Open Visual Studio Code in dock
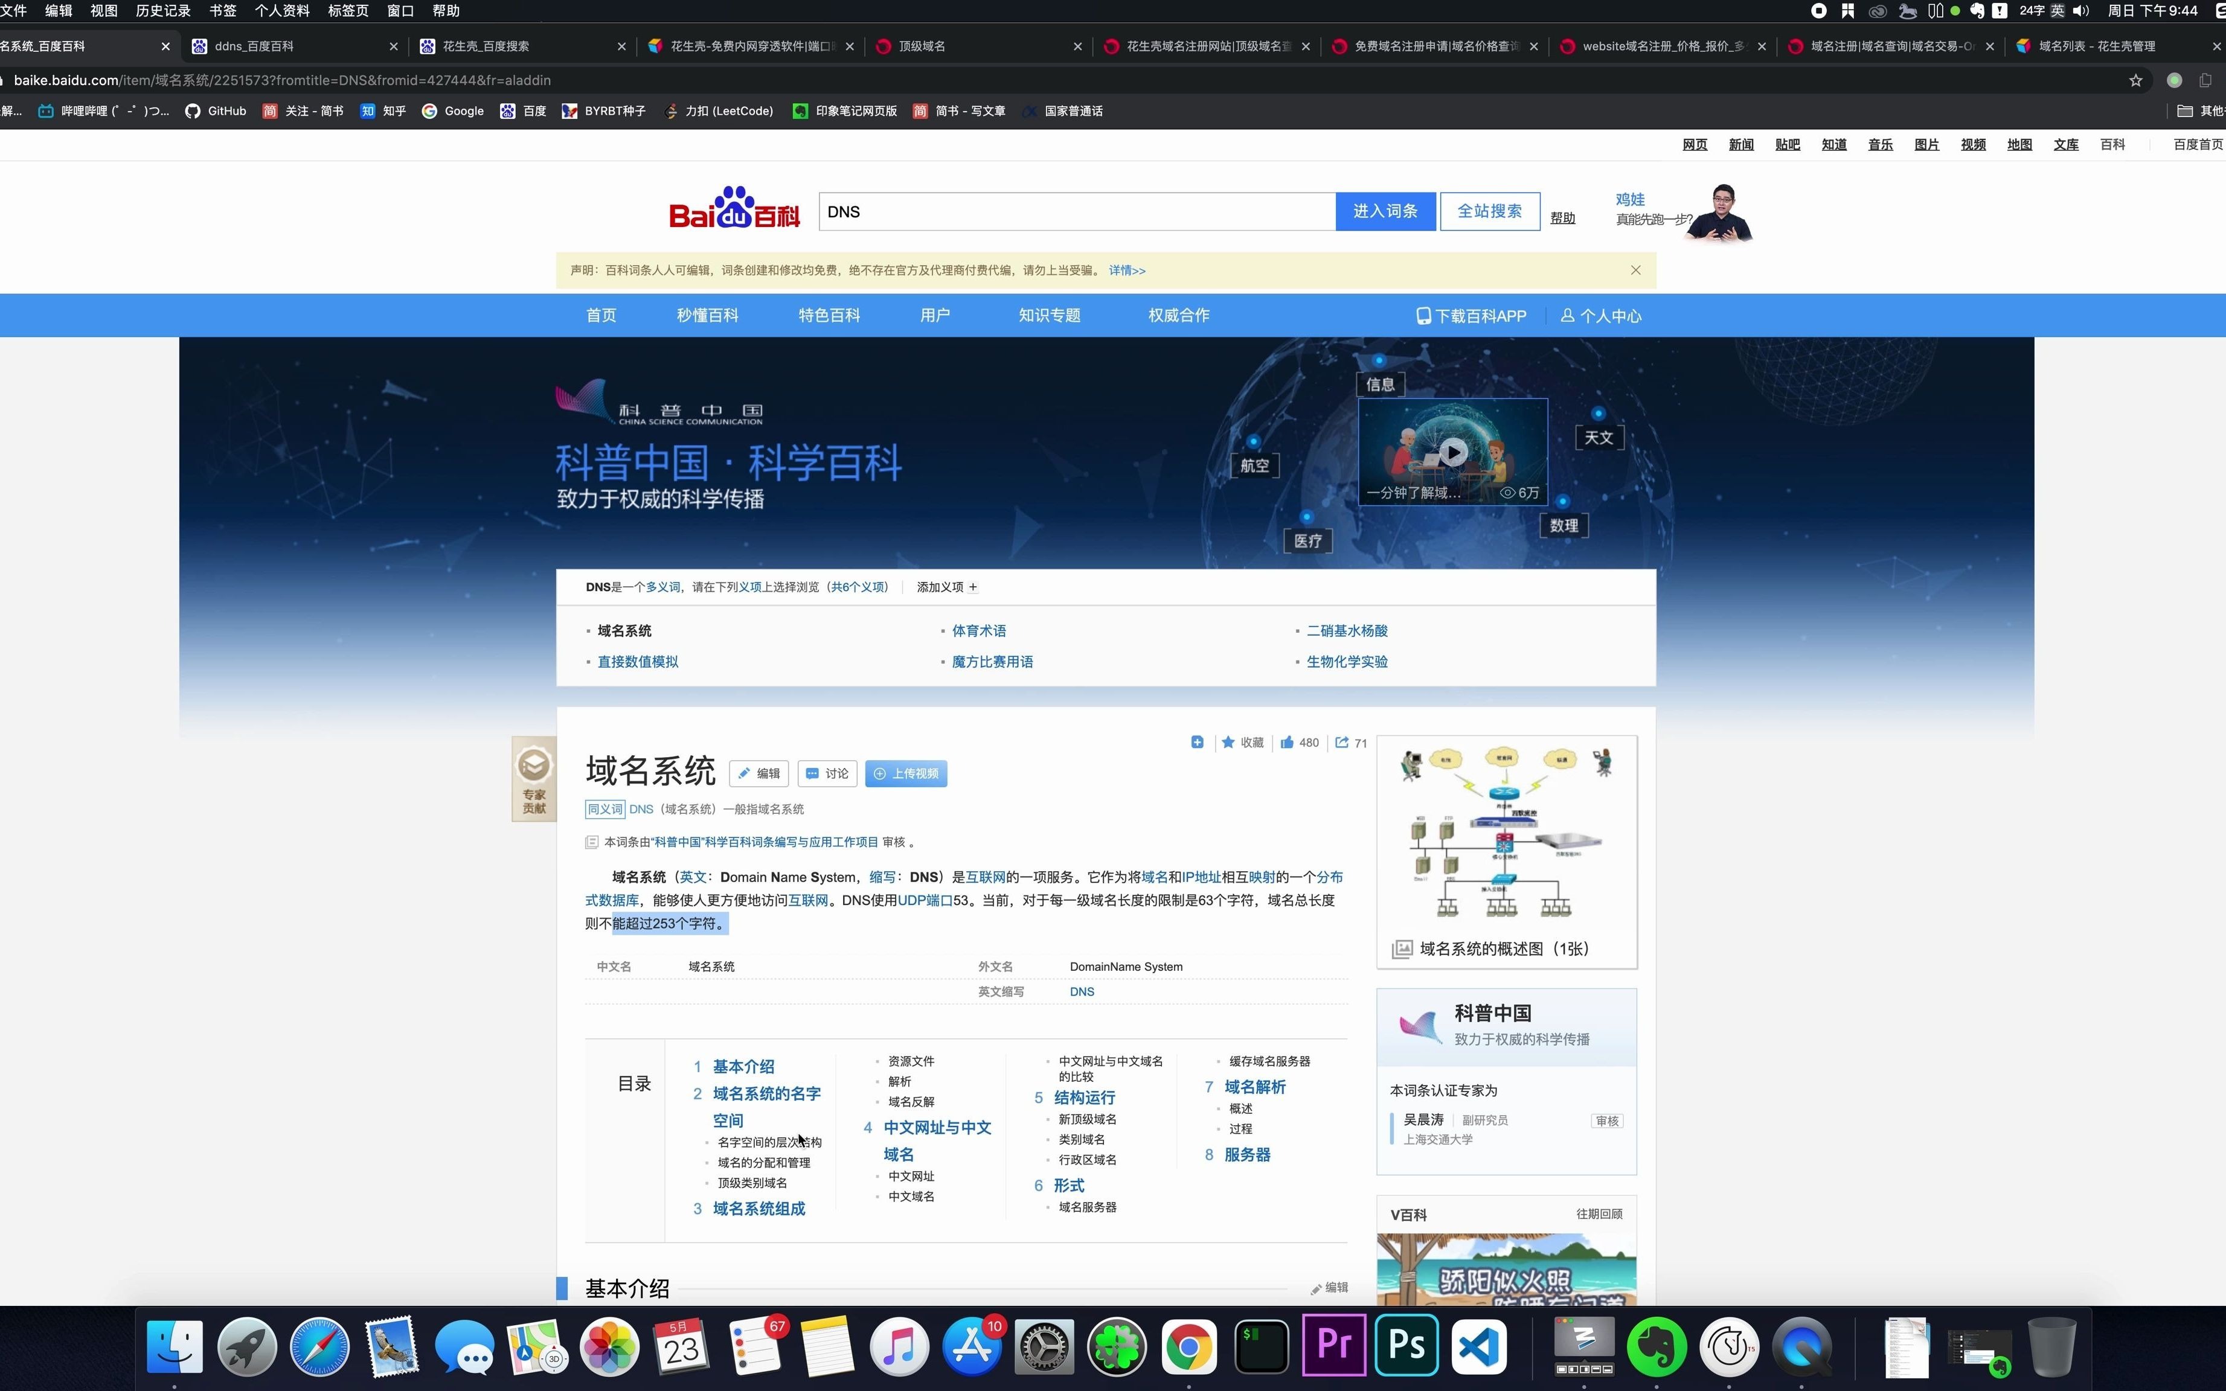The height and width of the screenshot is (1391, 2226). [x=1479, y=1347]
